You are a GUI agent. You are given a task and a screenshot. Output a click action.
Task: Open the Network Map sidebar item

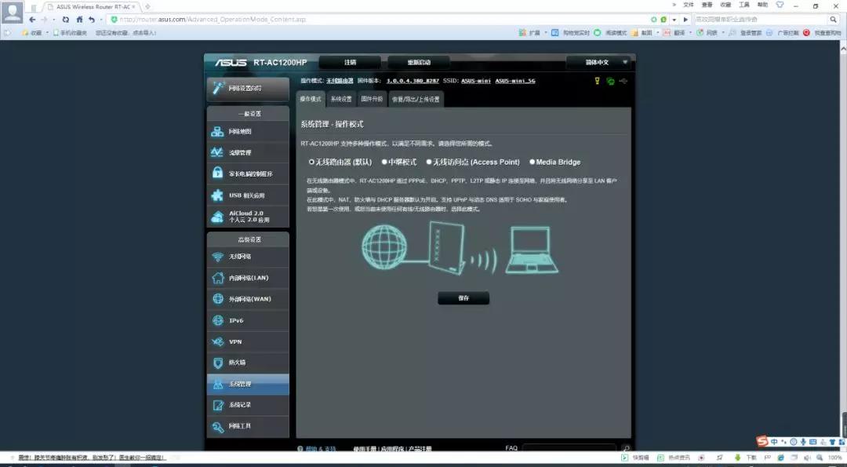248,131
